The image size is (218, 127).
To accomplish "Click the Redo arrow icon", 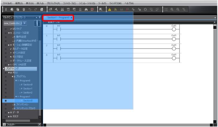I will point(36,9).
